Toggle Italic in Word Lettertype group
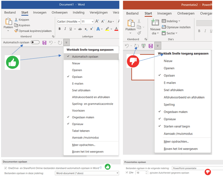The image size is (223, 177). click(65, 29)
